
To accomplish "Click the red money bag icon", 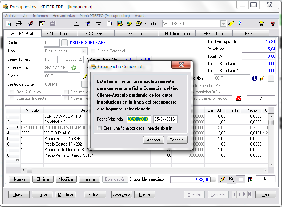I will click(239, 98).
